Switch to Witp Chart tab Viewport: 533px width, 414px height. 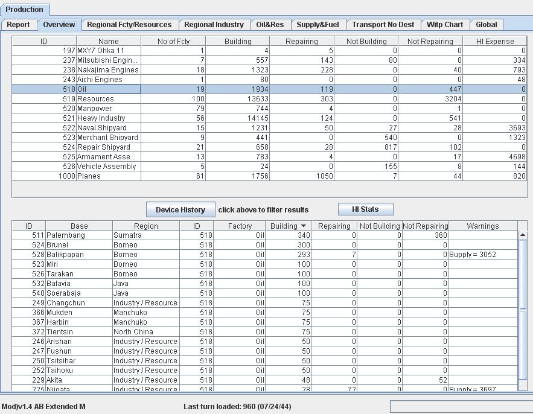[x=445, y=25]
